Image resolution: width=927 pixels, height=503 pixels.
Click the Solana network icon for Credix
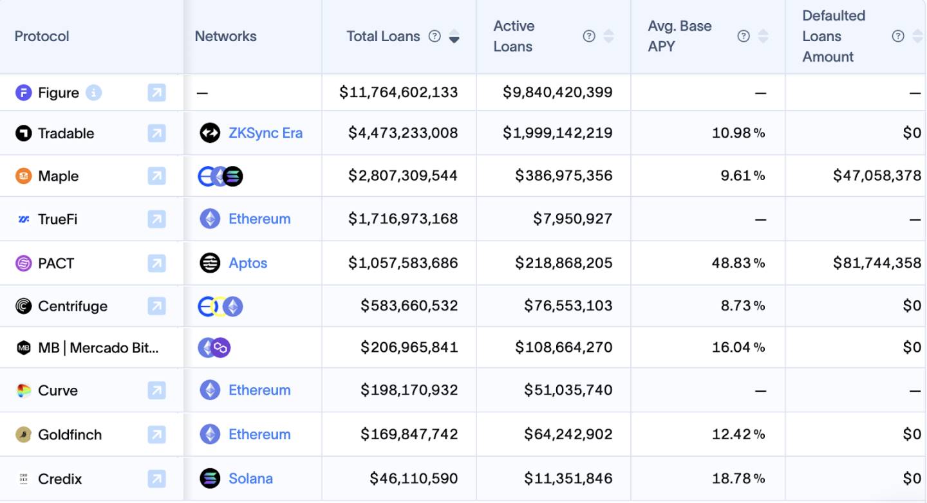(210, 479)
